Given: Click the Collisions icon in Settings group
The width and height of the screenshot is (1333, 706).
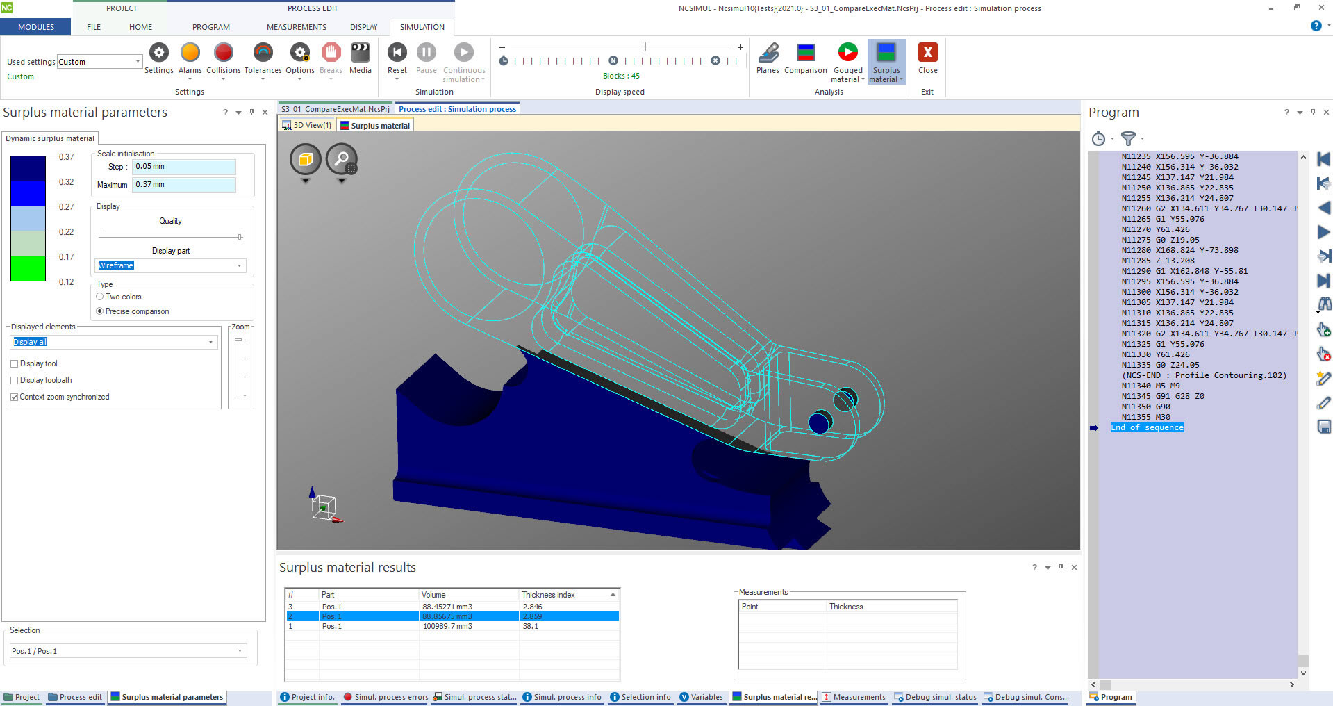Looking at the screenshot, I should point(223,54).
